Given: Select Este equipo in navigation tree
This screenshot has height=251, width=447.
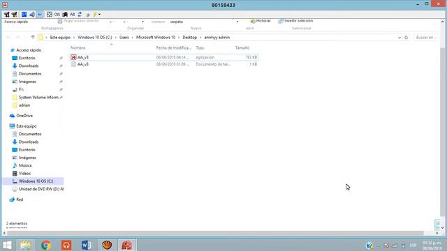Looking at the screenshot, I should (27, 126).
